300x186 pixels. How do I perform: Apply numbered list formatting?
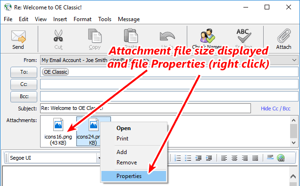(177, 158)
